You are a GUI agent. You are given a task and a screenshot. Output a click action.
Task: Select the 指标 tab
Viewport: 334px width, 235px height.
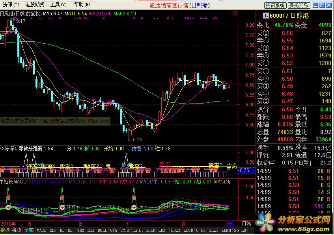[x=5, y=230]
